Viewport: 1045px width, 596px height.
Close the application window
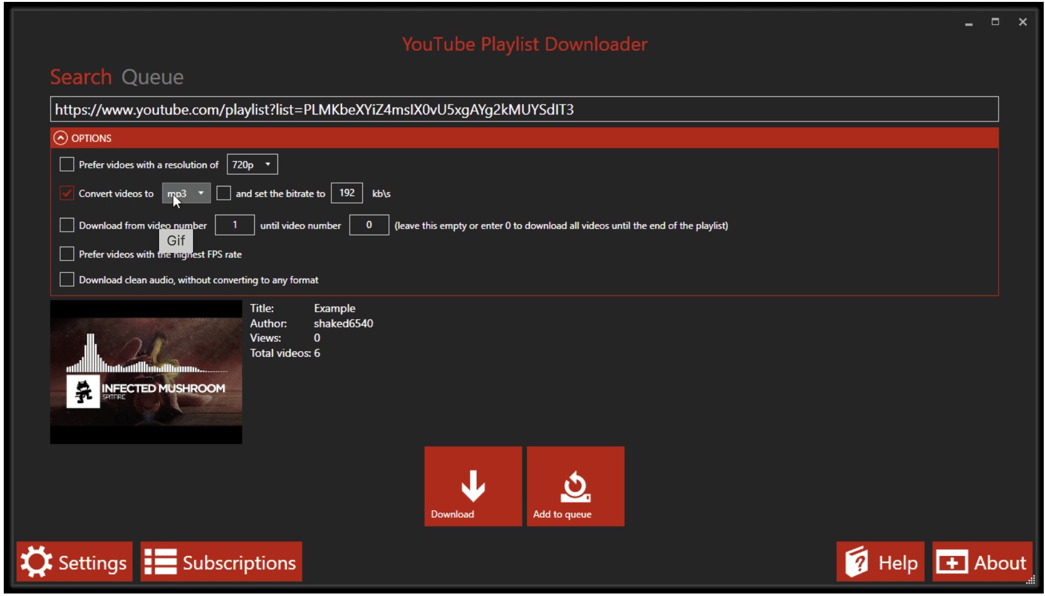click(x=1023, y=22)
